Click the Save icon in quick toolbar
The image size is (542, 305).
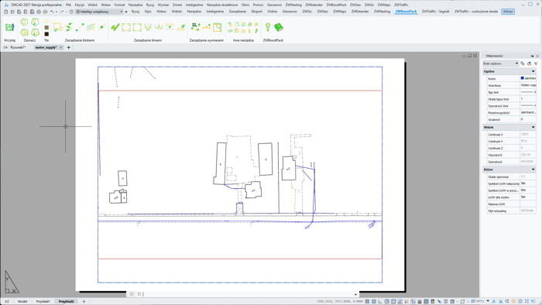pos(19,12)
